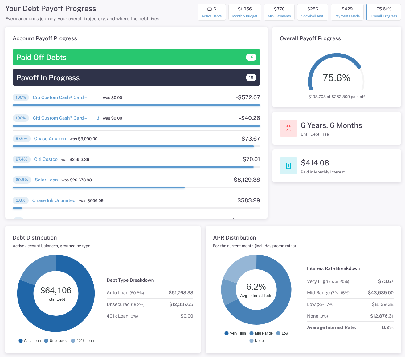
Task: Open the Citi Costco account link
Action: [x=46, y=159]
